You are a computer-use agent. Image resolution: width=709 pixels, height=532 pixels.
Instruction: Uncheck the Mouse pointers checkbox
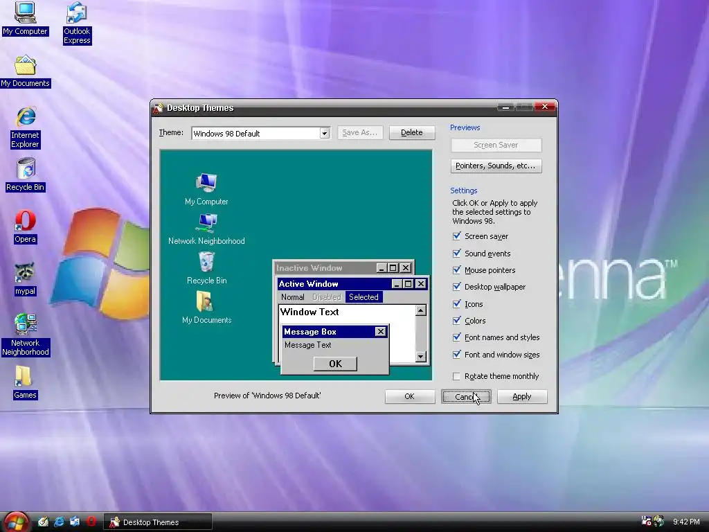[457, 270]
